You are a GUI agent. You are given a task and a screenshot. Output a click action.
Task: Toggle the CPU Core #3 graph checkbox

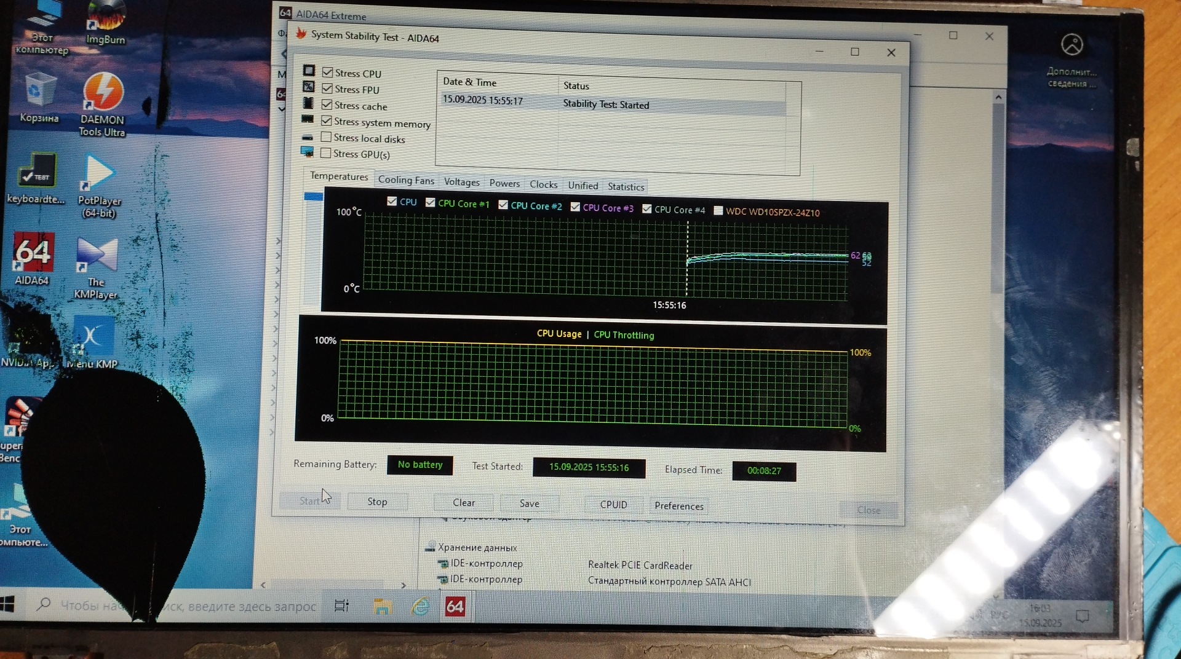[575, 207]
